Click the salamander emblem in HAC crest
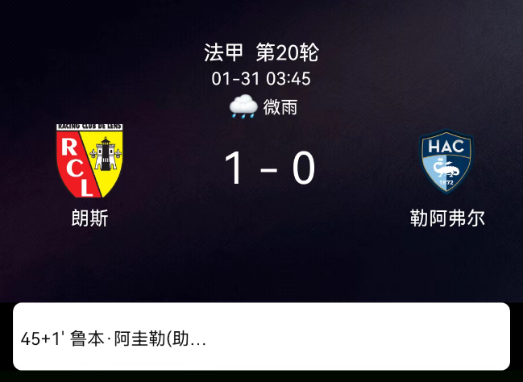Screen dimensions: 523x382 pos(446,168)
